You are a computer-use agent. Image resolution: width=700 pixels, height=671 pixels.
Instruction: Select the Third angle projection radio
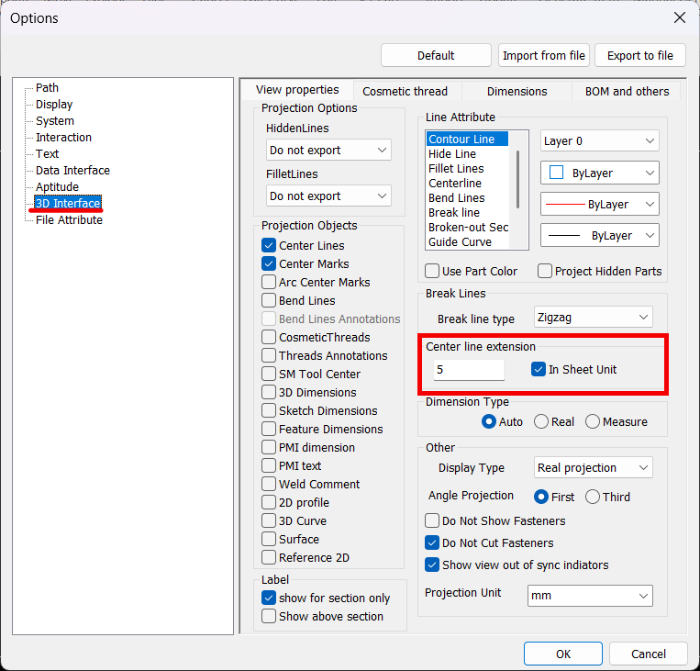(x=593, y=498)
